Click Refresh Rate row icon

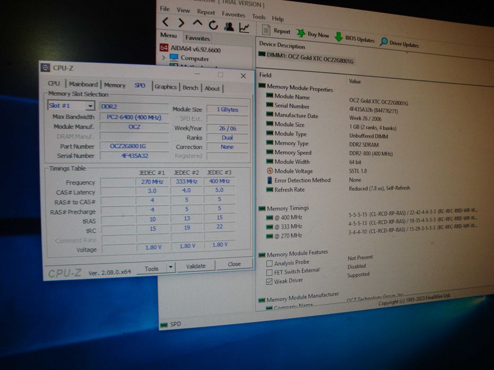pos(270,189)
